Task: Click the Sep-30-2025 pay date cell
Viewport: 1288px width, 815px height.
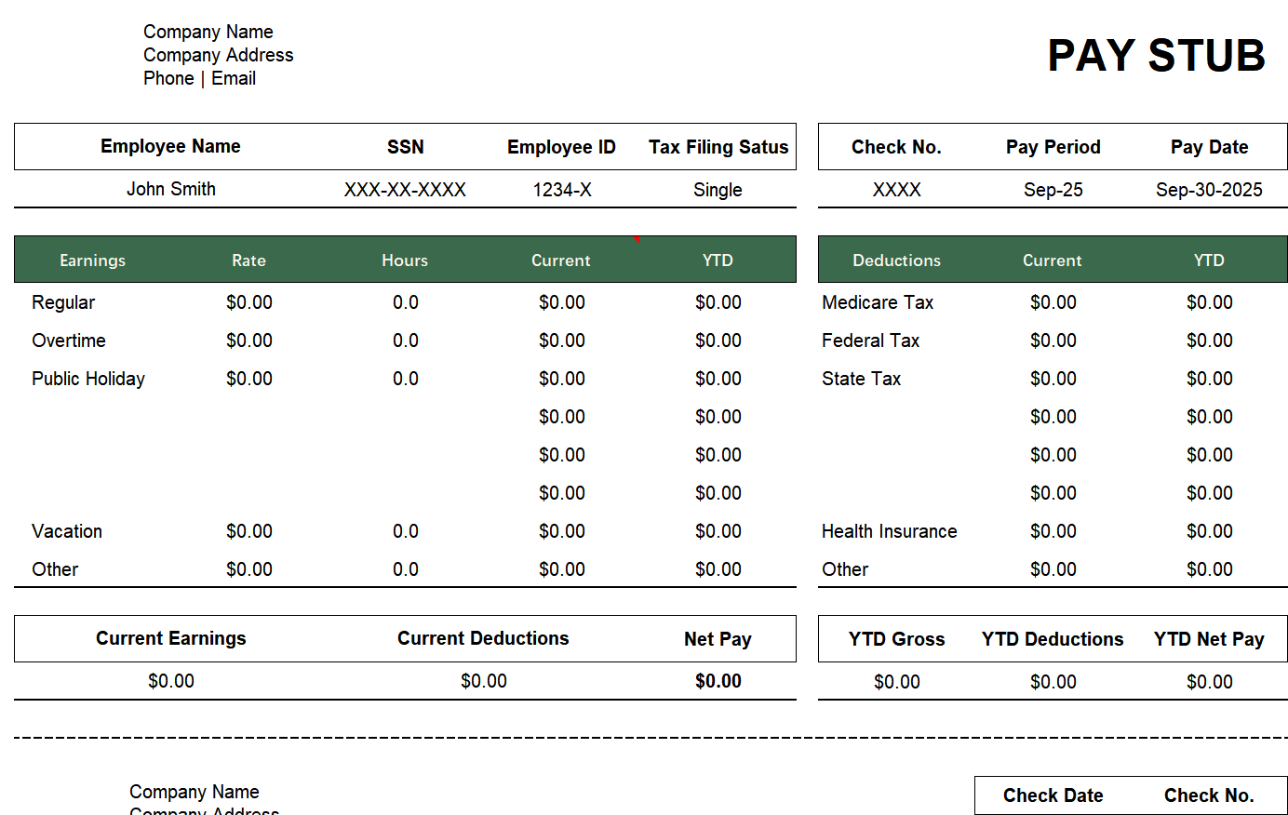Action: tap(1209, 190)
